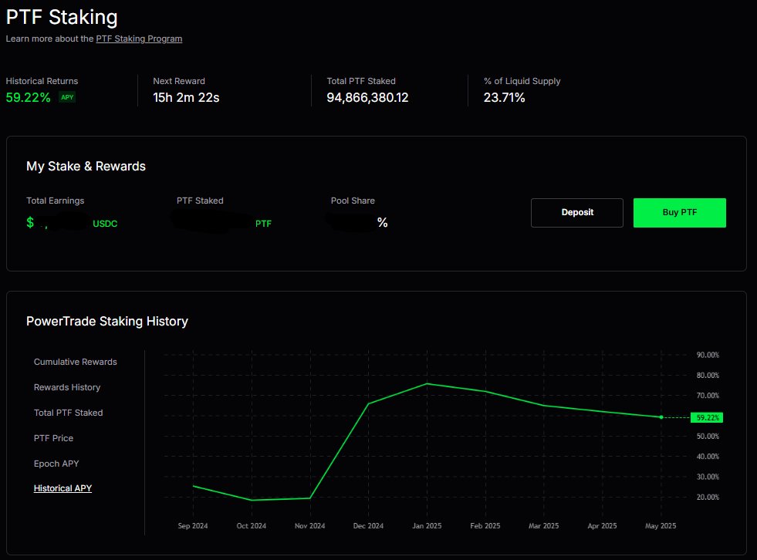Click the green APY badge

(x=67, y=97)
